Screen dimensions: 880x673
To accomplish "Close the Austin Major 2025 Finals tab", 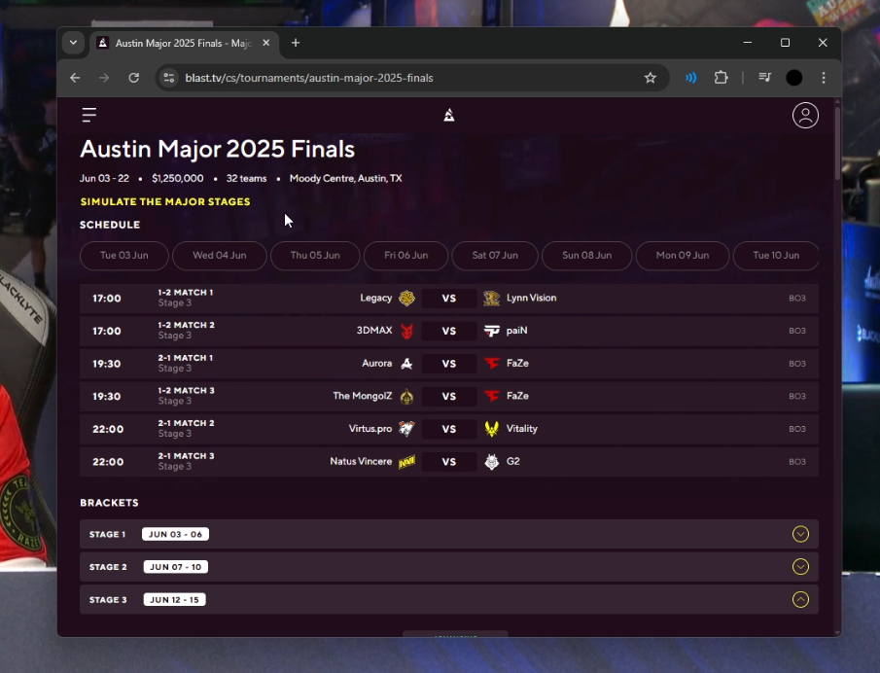I will (x=266, y=43).
